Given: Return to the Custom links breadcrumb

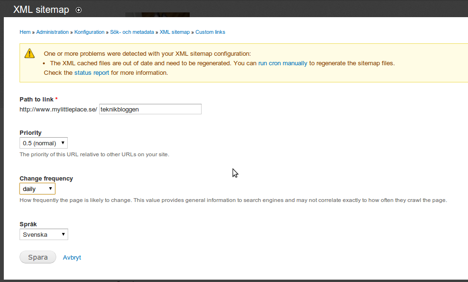Looking at the screenshot, I should (x=210, y=32).
